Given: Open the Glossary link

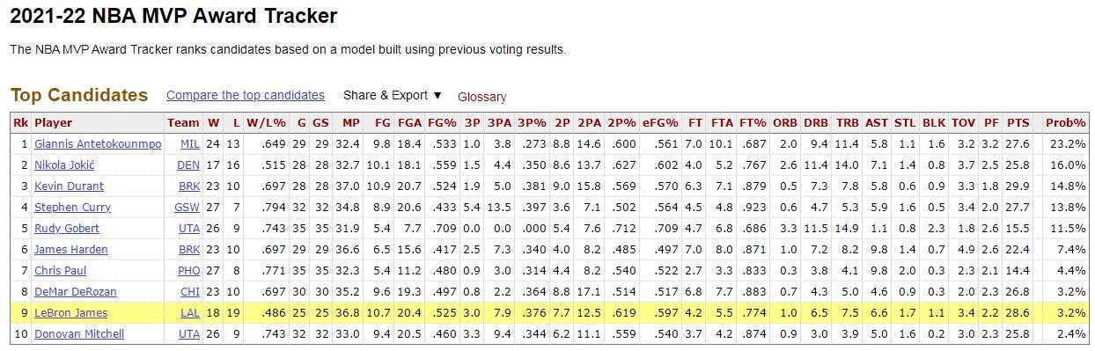Looking at the screenshot, I should coord(481,97).
